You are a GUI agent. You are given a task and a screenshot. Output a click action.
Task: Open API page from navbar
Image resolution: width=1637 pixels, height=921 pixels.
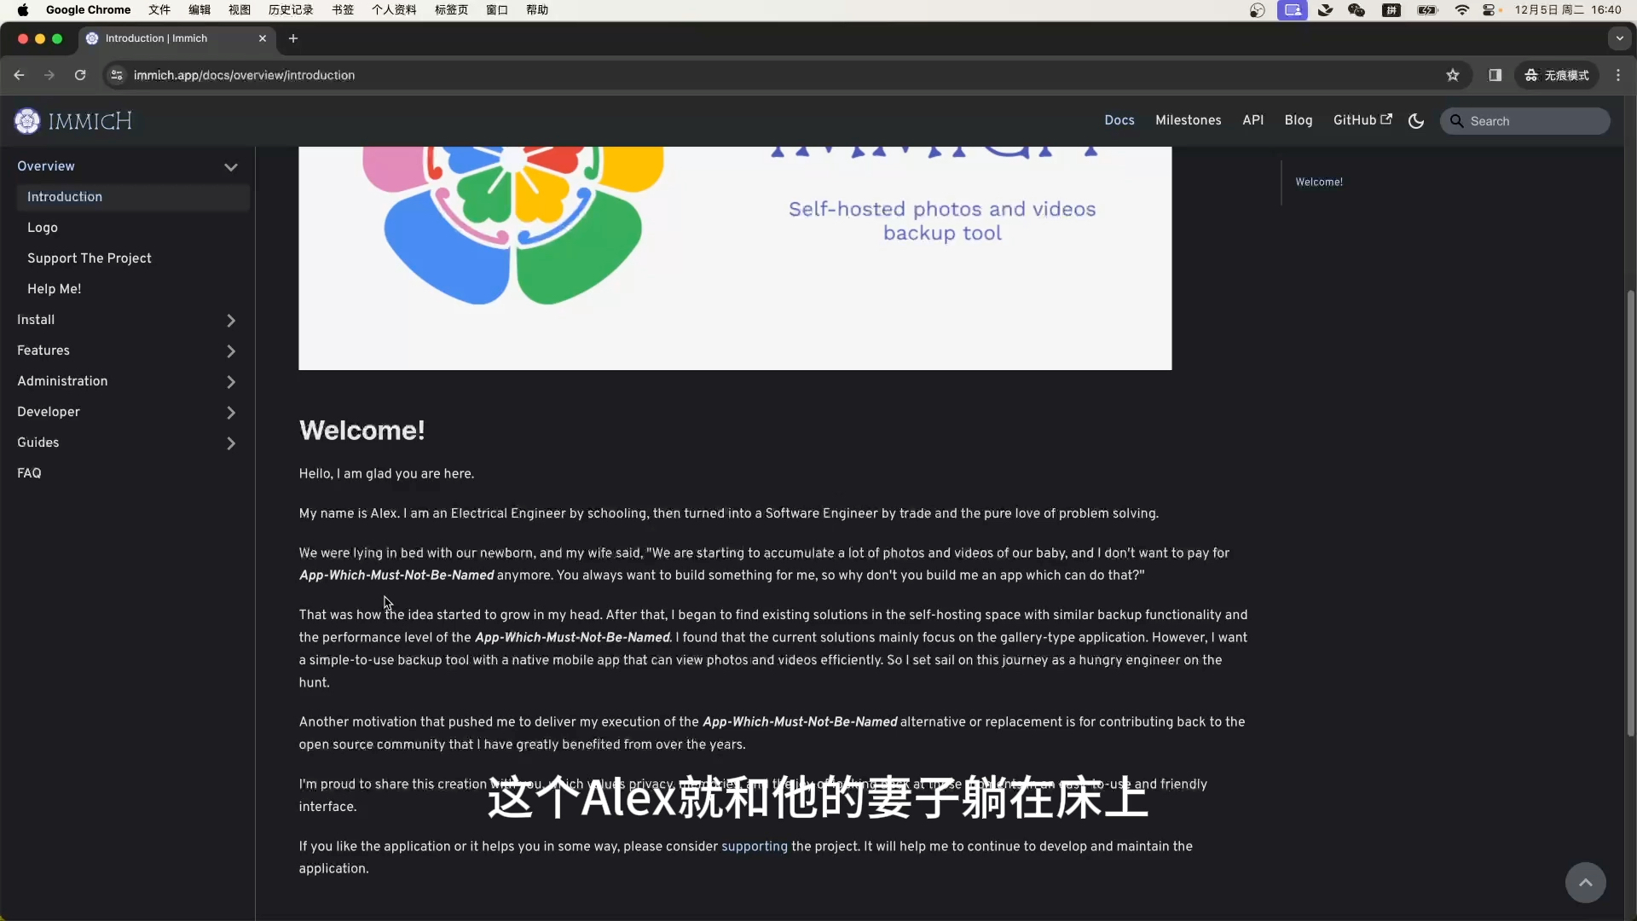click(x=1252, y=120)
